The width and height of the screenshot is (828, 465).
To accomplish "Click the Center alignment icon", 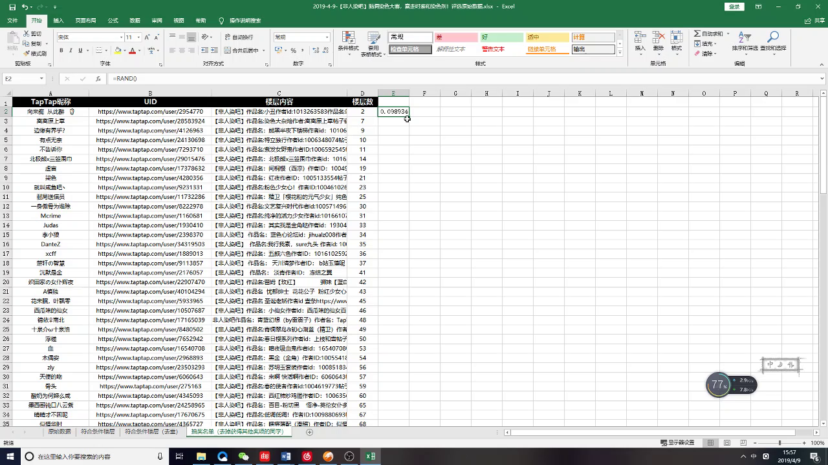I will coord(182,50).
